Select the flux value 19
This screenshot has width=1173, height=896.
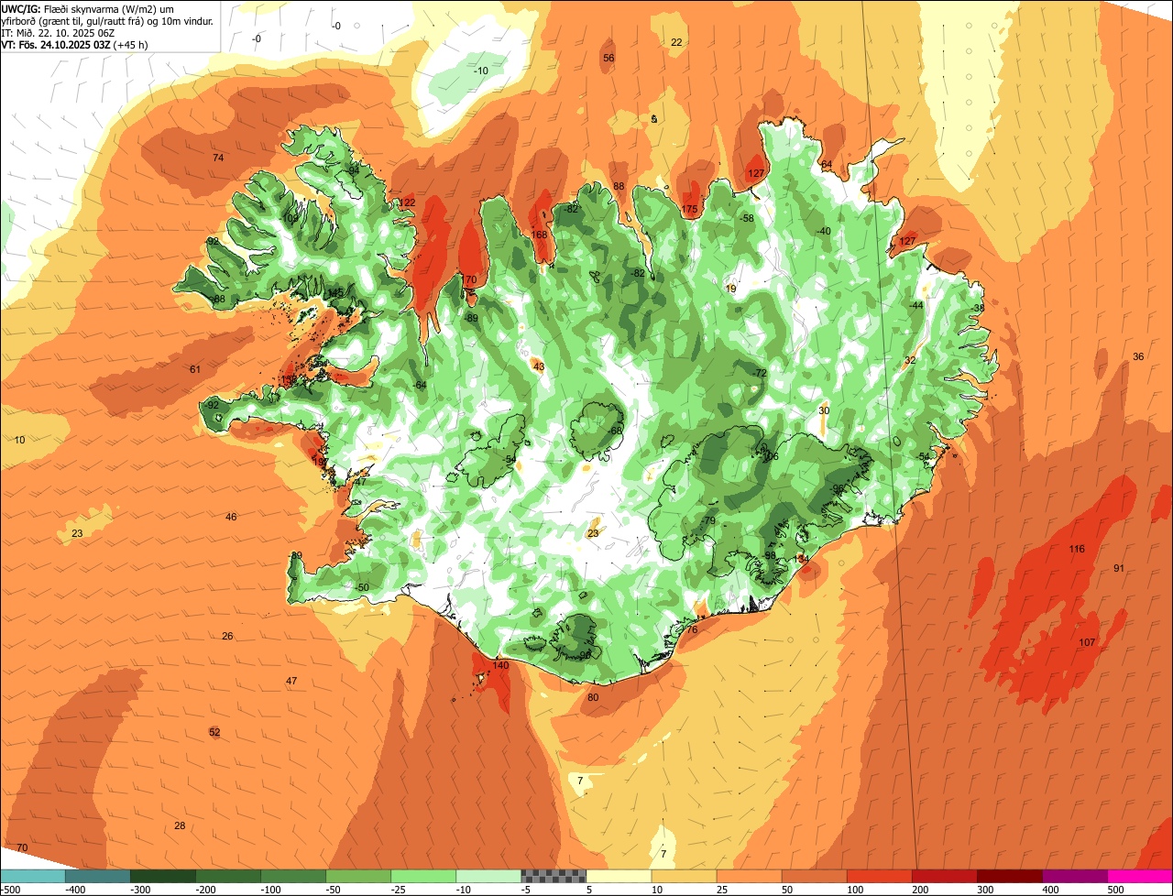(x=730, y=289)
